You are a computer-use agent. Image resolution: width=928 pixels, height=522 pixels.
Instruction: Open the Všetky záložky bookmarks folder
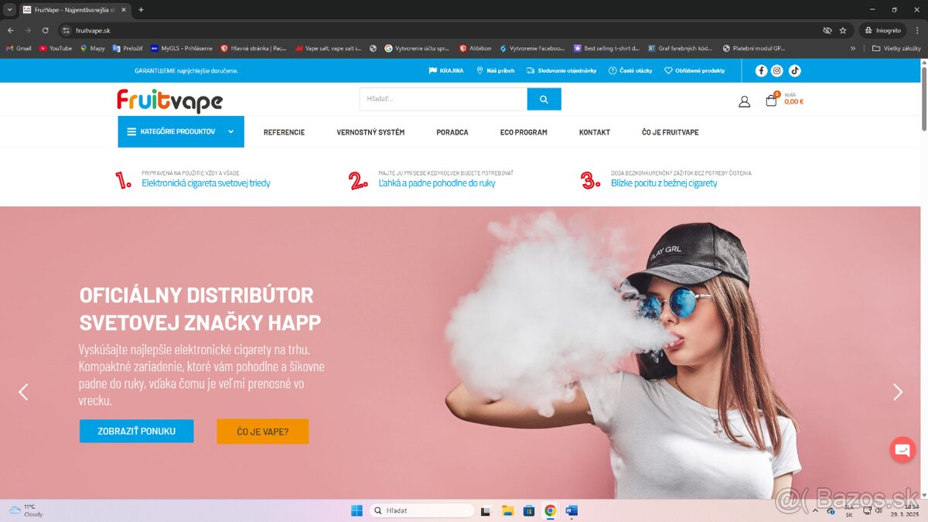896,48
